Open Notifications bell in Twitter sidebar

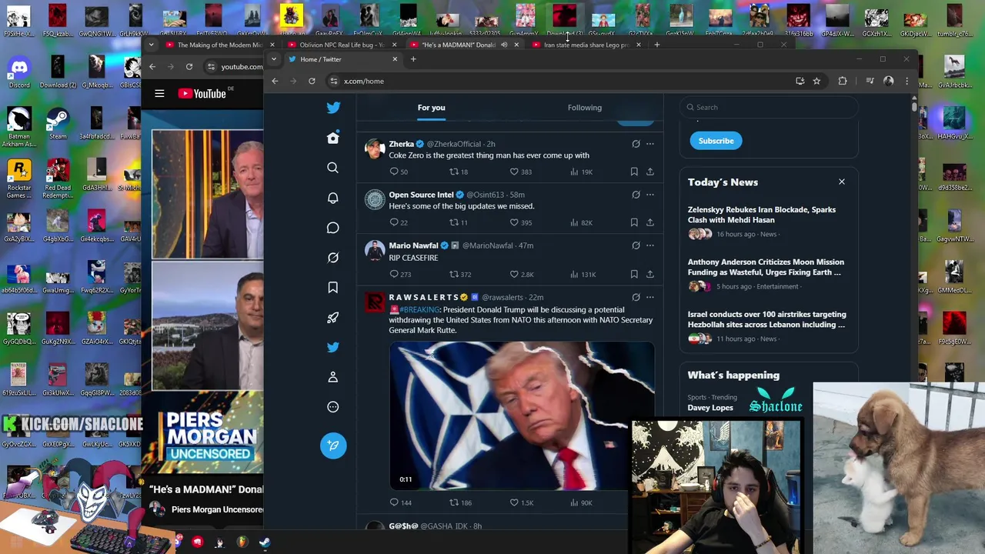[333, 198]
